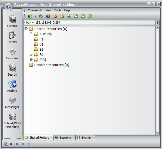Screen dimensions: 162x149
Task: Open the Messenger sidebar icon
Action: (12, 102)
